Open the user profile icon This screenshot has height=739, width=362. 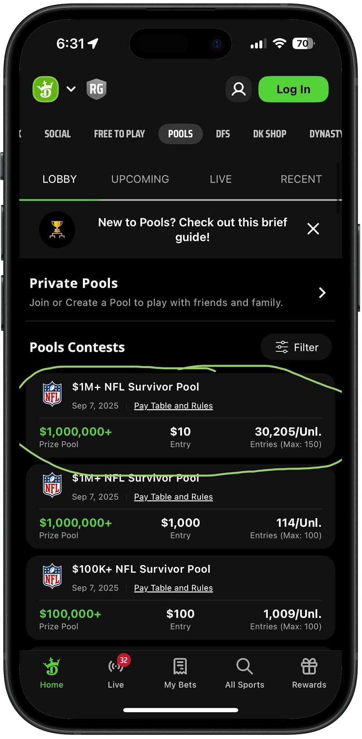coord(238,89)
